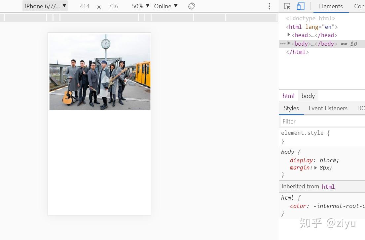This screenshot has width=365, height=240.
Task: Switch to the Styles tab
Action: click(x=291, y=108)
